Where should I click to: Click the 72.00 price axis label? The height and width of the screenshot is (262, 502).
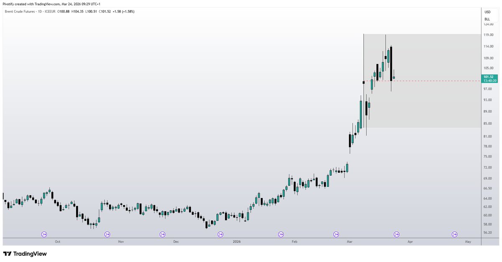488,168
